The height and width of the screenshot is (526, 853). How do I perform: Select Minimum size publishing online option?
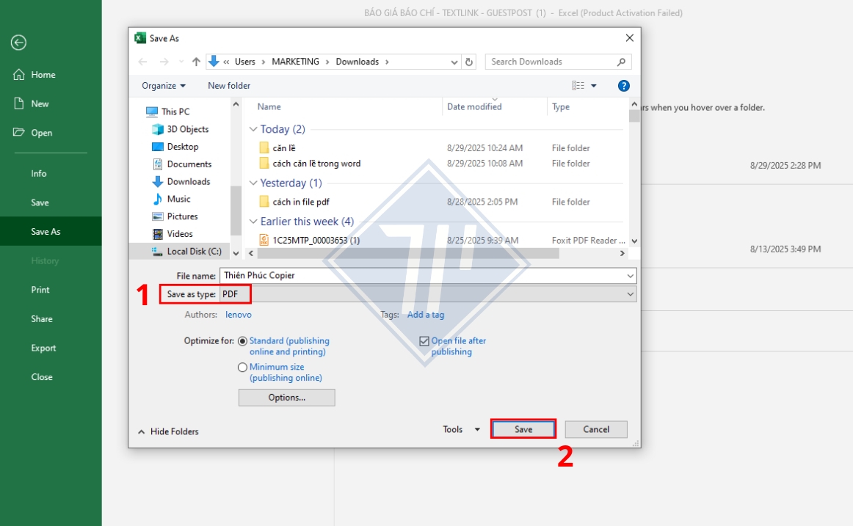[x=243, y=368]
